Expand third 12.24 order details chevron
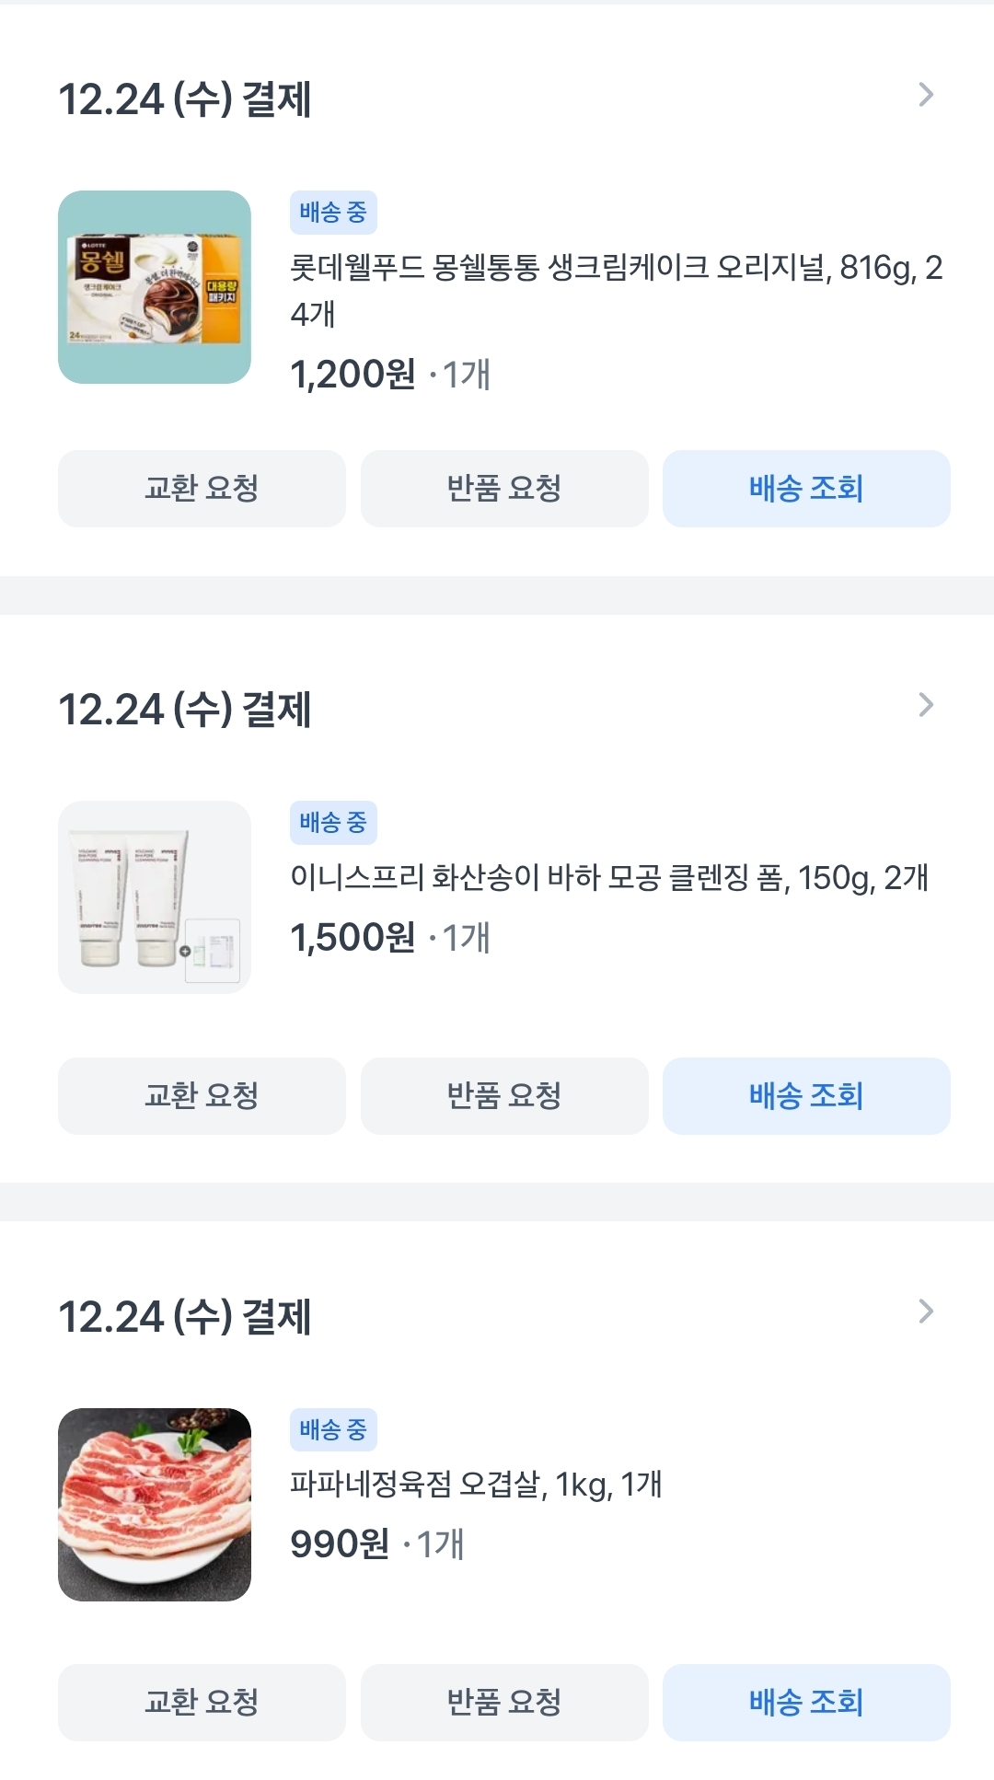The width and height of the screenshot is (994, 1780). pyautogui.click(x=926, y=1312)
